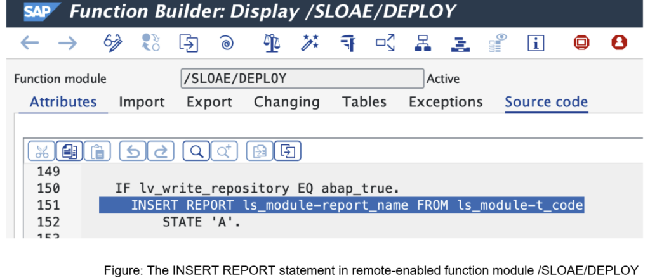The image size is (650, 280).
Task: Click the Navigation stack icon
Action: click(x=460, y=44)
